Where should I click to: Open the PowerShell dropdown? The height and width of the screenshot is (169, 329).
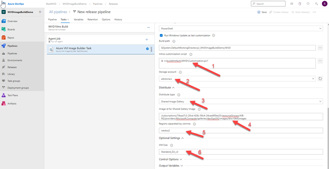coord(241,29)
